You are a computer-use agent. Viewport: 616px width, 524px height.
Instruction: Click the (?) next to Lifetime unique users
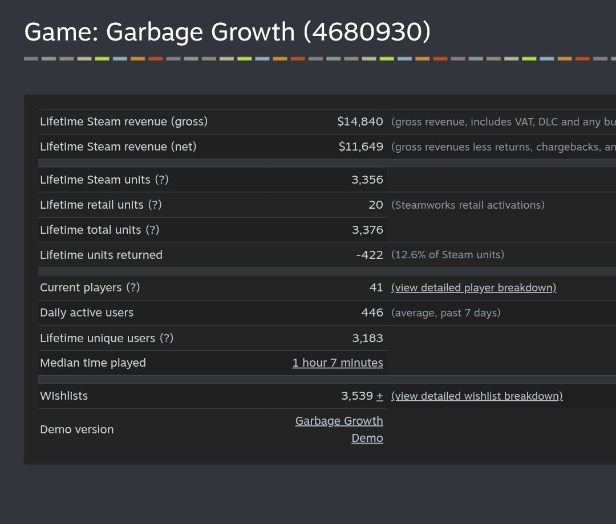167,338
